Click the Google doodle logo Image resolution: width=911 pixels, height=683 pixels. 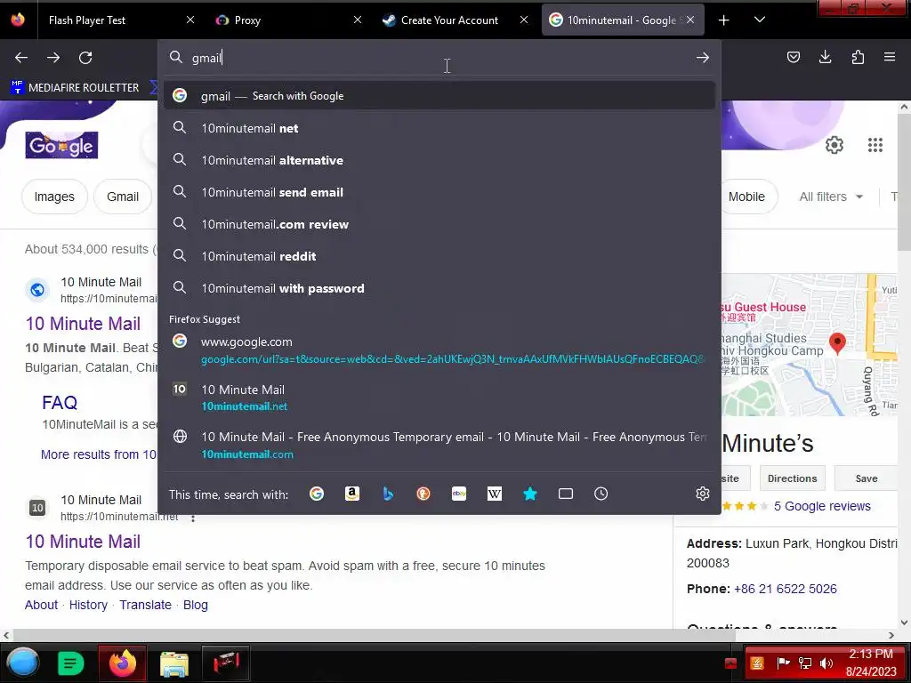pos(61,145)
